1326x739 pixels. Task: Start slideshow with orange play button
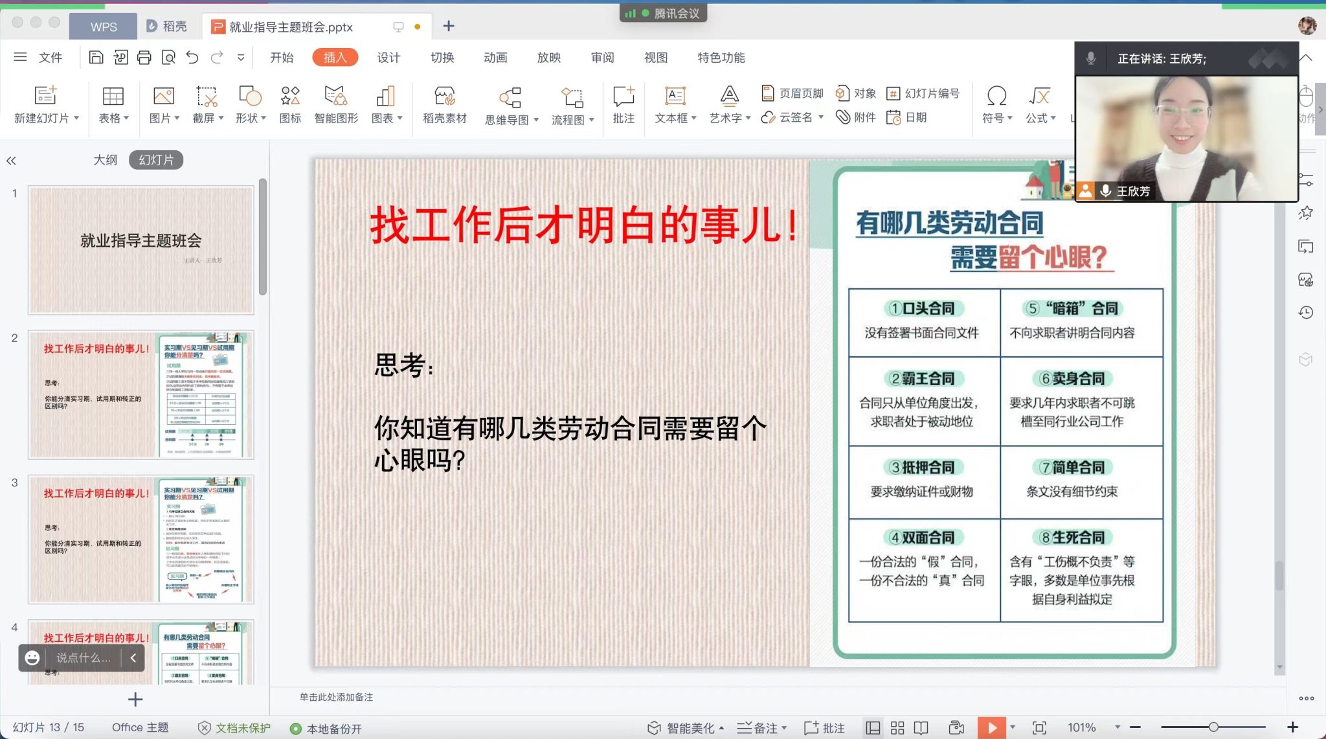pos(991,728)
